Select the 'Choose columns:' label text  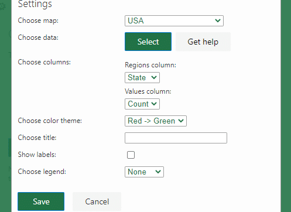[44, 62]
